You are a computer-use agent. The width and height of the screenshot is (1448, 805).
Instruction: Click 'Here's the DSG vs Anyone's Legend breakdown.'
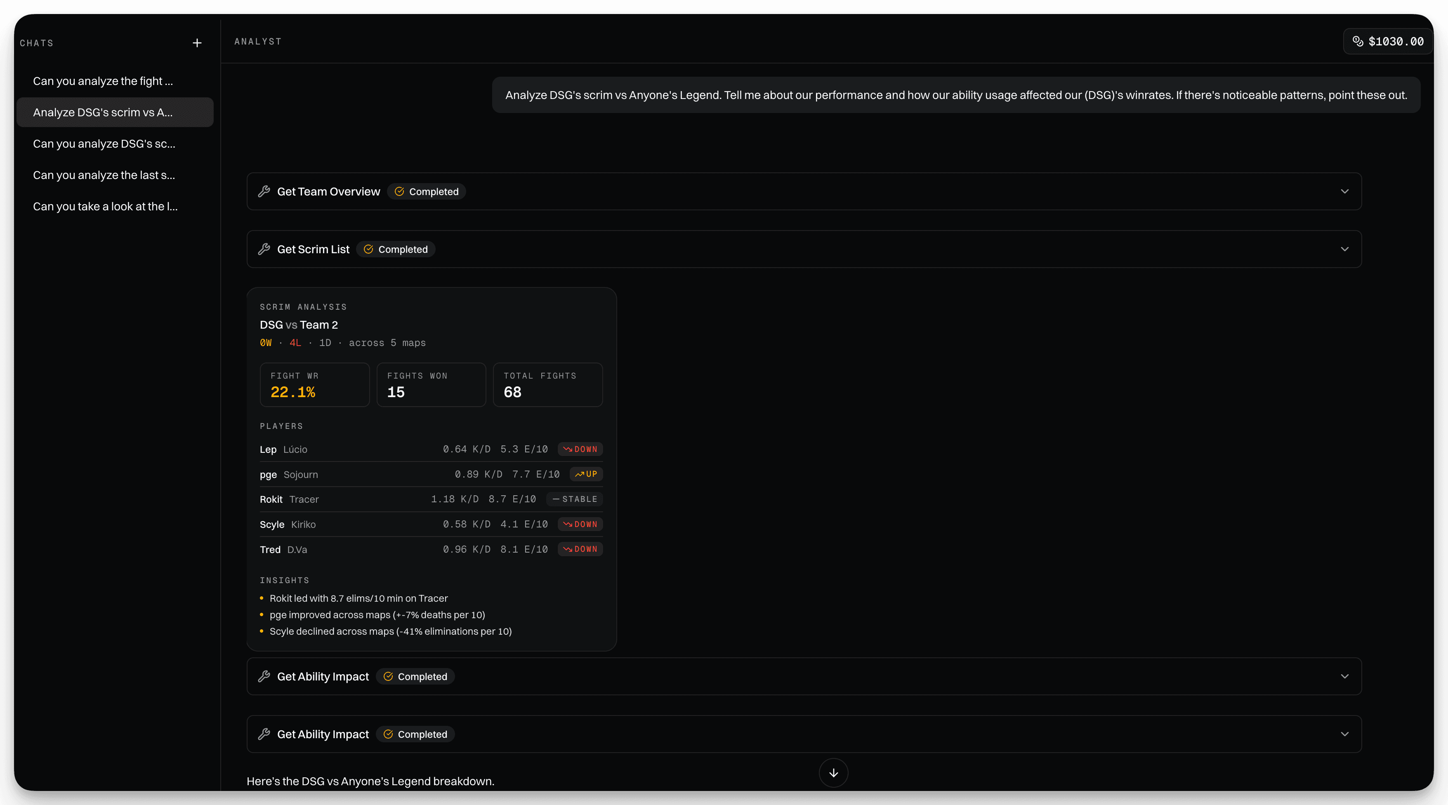[370, 781]
